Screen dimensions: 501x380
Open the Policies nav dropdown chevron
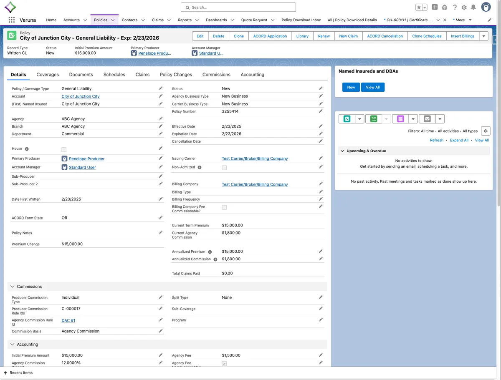pos(113,20)
